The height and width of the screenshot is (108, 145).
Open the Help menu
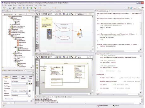coord(45,5)
